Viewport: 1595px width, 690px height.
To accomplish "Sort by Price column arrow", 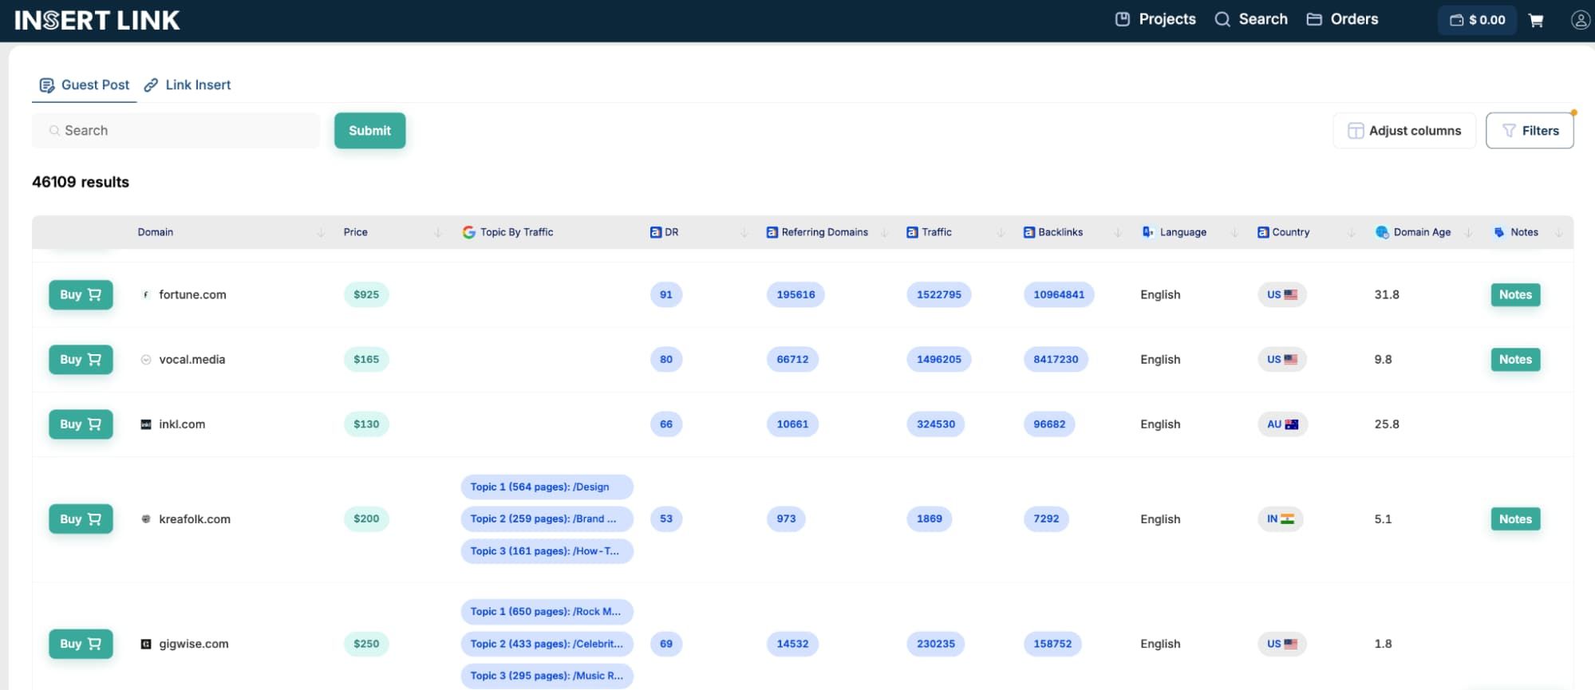I will pyautogui.click(x=437, y=232).
